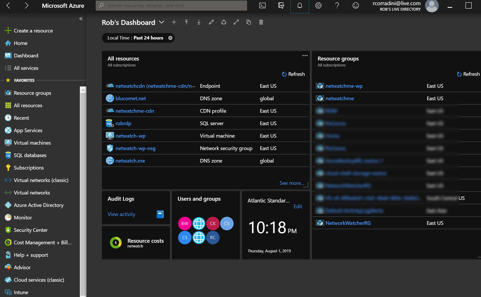Screen dimensions: 481x297
Task: Upload a dashboard with up arrow
Action: click(x=186, y=22)
